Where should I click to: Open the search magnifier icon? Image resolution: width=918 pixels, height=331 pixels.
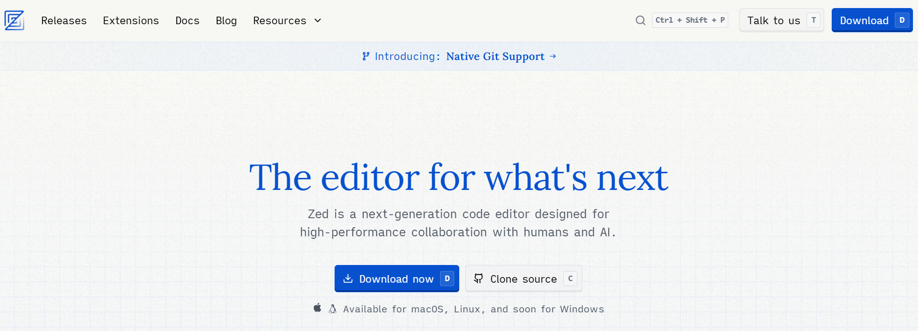pyautogui.click(x=640, y=20)
